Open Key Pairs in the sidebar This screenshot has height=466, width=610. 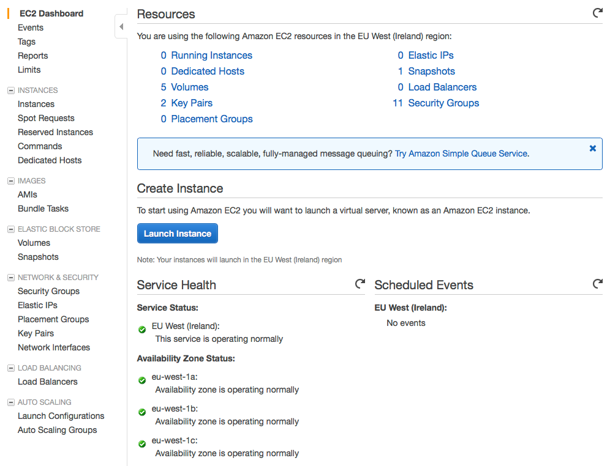point(36,333)
